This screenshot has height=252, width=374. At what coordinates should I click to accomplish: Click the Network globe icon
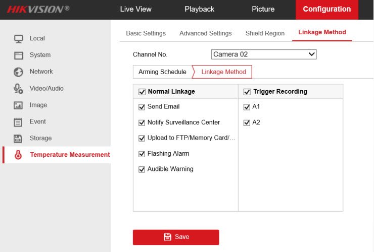[x=18, y=72]
